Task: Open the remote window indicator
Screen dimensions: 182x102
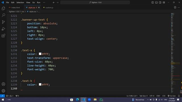Action: pyautogui.click(x=2, y=96)
